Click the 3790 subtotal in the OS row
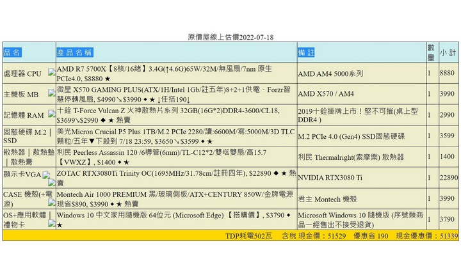This screenshot has height=259, width=461. [447, 219]
